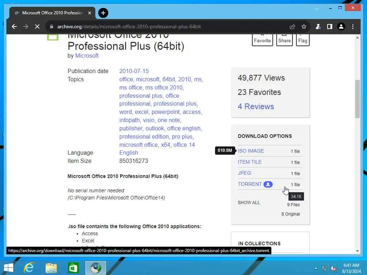
Task: Click the muted volume tray icon
Action: click(333, 268)
